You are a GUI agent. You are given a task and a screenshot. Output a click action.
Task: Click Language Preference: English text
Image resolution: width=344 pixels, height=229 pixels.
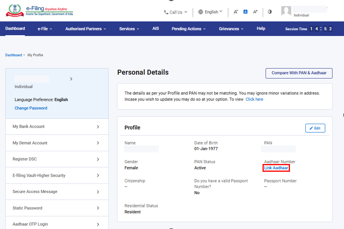click(x=41, y=100)
